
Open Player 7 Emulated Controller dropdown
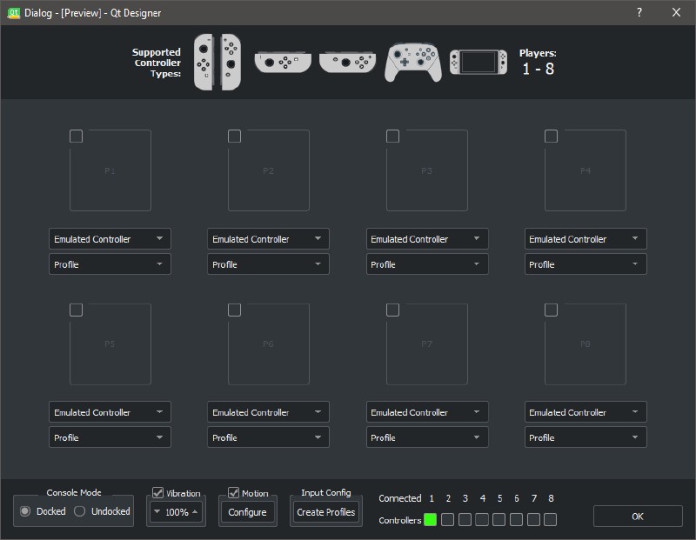pos(426,412)
